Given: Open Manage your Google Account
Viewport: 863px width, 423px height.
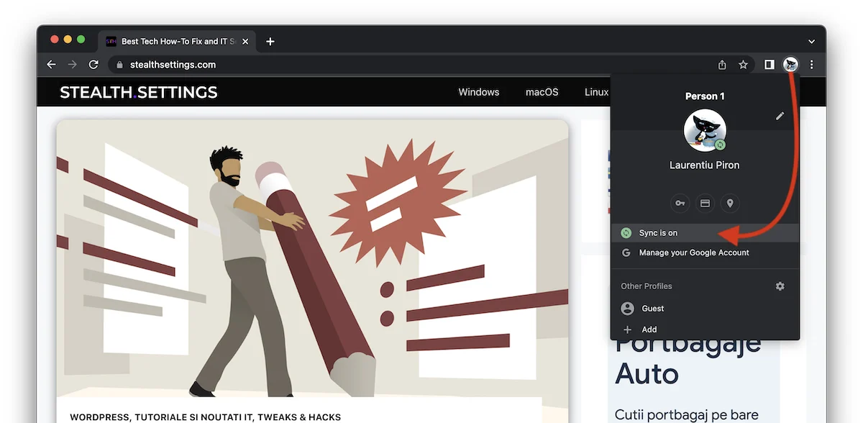Looking at the screenshot, I should tap(693, 253).
